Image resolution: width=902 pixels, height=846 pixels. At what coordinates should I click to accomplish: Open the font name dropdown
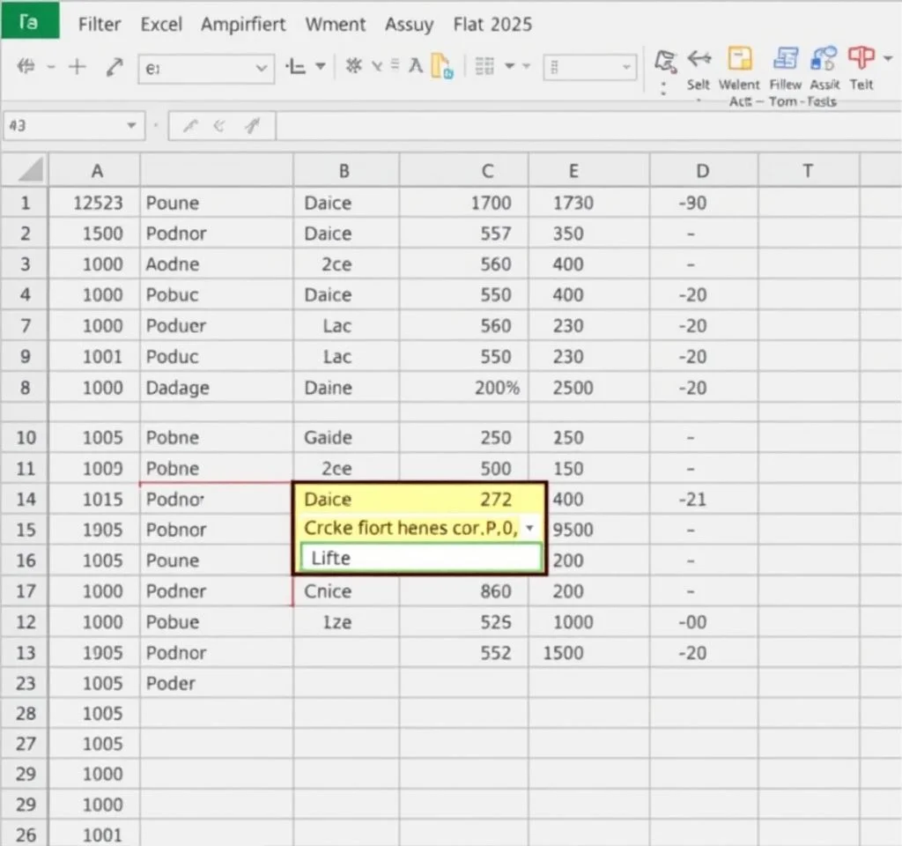(x=262, y=67)
